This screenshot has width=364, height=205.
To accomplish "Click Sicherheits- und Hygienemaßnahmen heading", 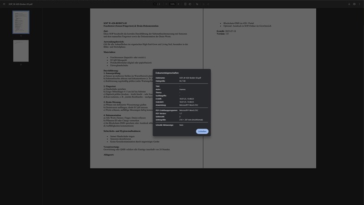I will [x=122, y=131].
